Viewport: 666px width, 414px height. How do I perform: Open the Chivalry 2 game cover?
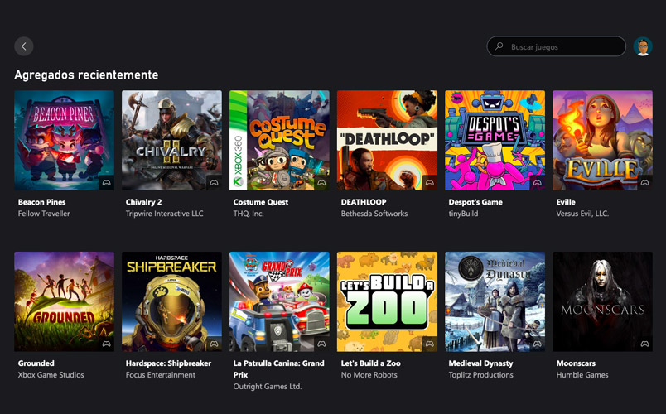[171, 140]
